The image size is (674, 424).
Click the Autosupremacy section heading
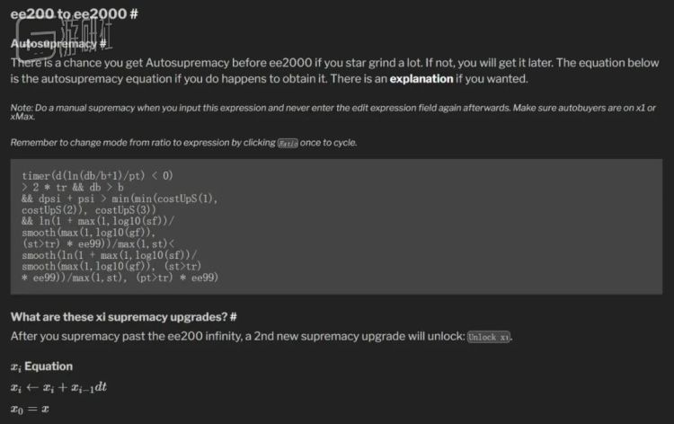click(54, 43)
